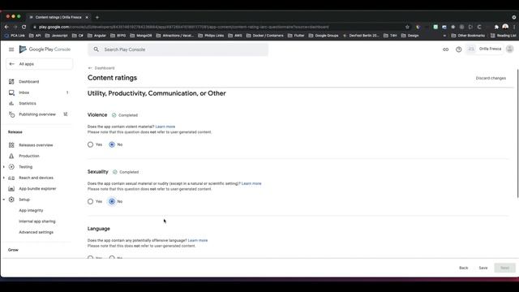Open the hamburger navigation menu
This screenshot has height=292, width=519.
click(11, 49)
